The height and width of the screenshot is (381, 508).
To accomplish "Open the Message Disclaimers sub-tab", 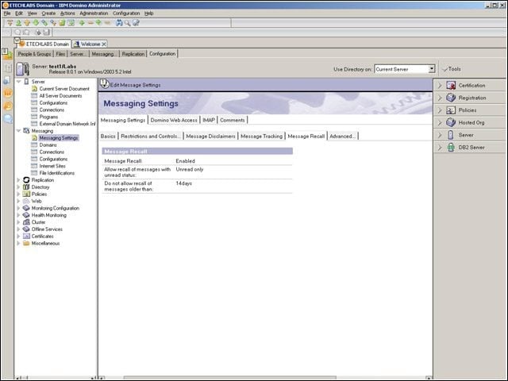I will (210, 137).
